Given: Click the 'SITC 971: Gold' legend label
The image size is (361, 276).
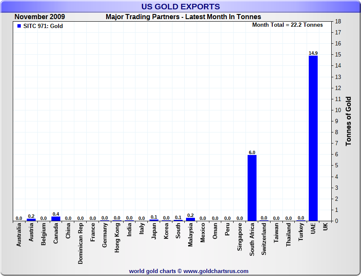Looking at the screenshot, I should tap(43, 26).
